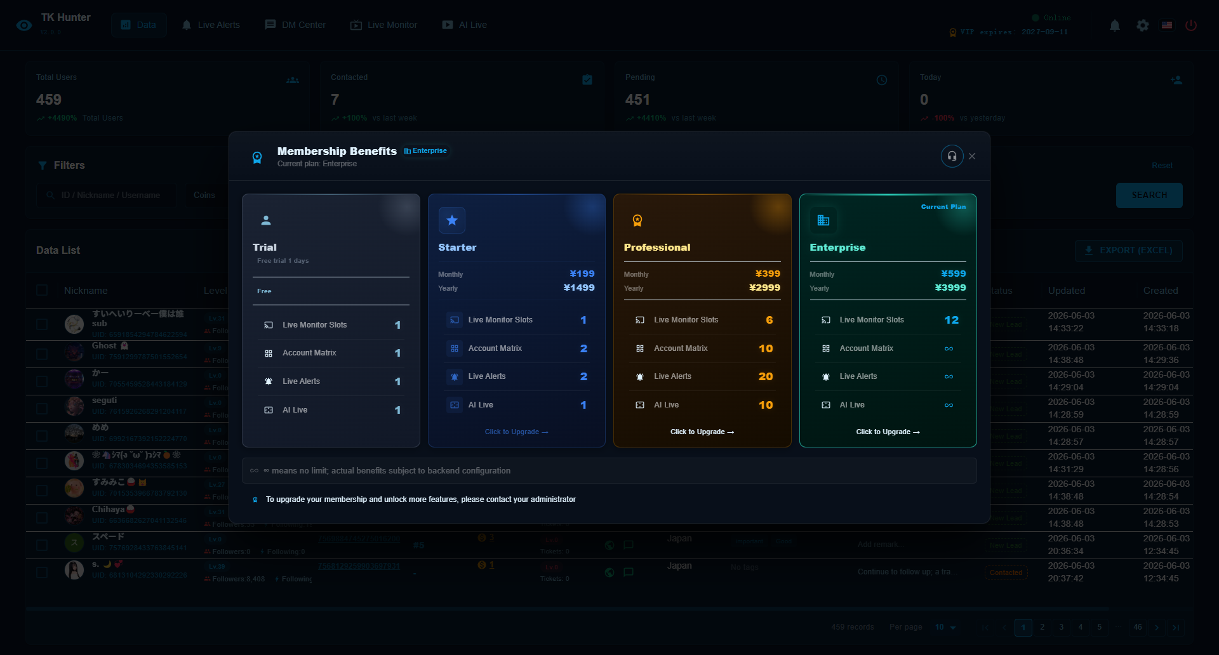Viewport: 1219px width, 655px height.
Task: Click Enterprise plan Click to Upgrade
Action: point(888,432)
